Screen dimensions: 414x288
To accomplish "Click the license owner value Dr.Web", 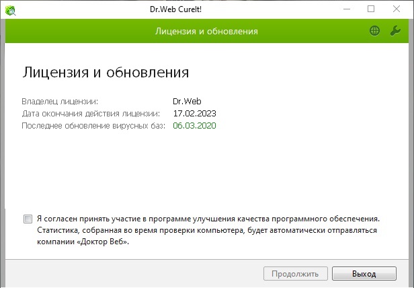I will (187, 102).
